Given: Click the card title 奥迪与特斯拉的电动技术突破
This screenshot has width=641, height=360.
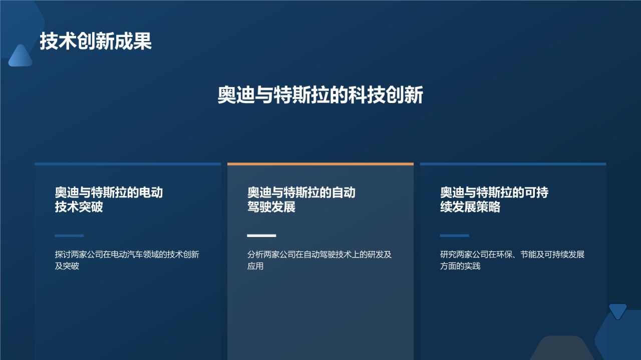Looking at the screenshot, I should pyautogui.click(x=109, y=199).
